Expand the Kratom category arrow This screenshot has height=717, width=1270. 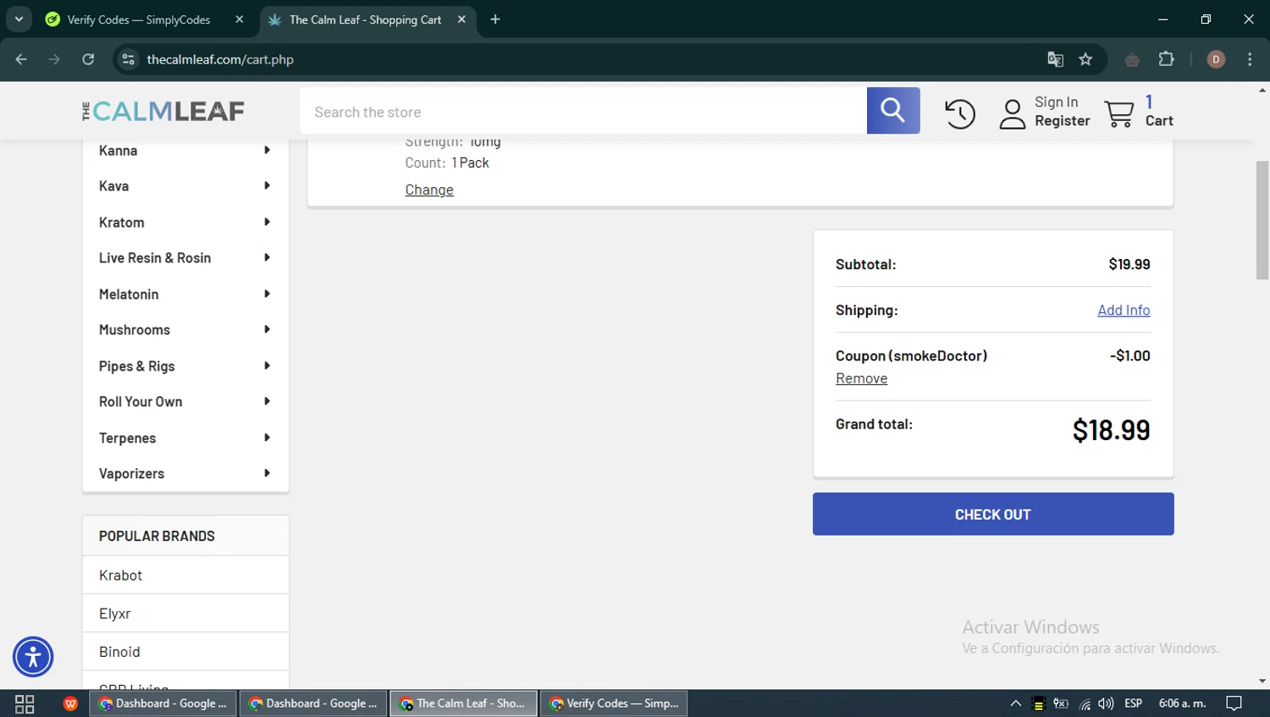pyautogui.click(x=267, y=222)
